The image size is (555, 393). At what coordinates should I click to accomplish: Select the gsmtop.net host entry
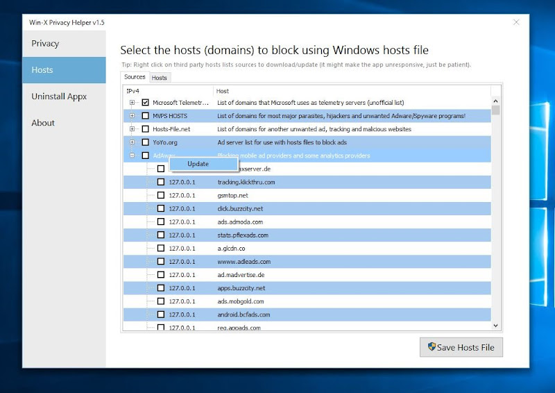click(x=232, y=195)
